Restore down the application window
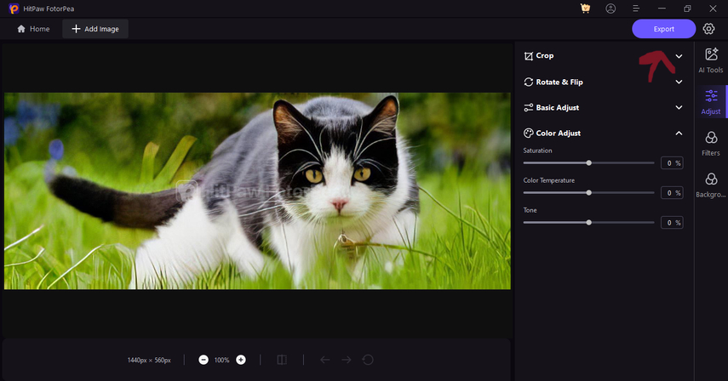This screenshot has width=728, height=381. (x=687, y=9)
